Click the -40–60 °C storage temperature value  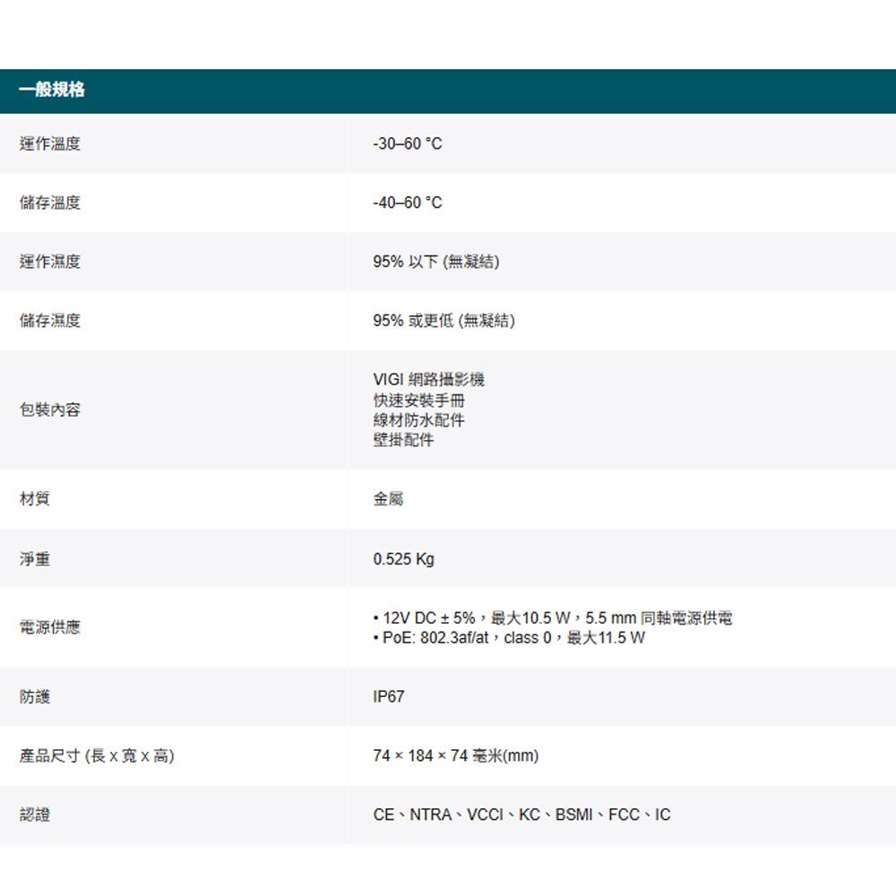(x=408, y=202)
